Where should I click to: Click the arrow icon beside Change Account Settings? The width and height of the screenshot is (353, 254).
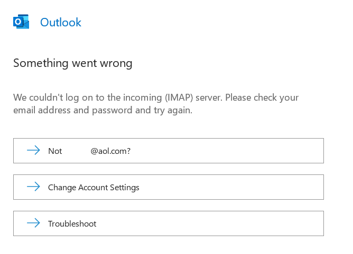click(33, 187)
